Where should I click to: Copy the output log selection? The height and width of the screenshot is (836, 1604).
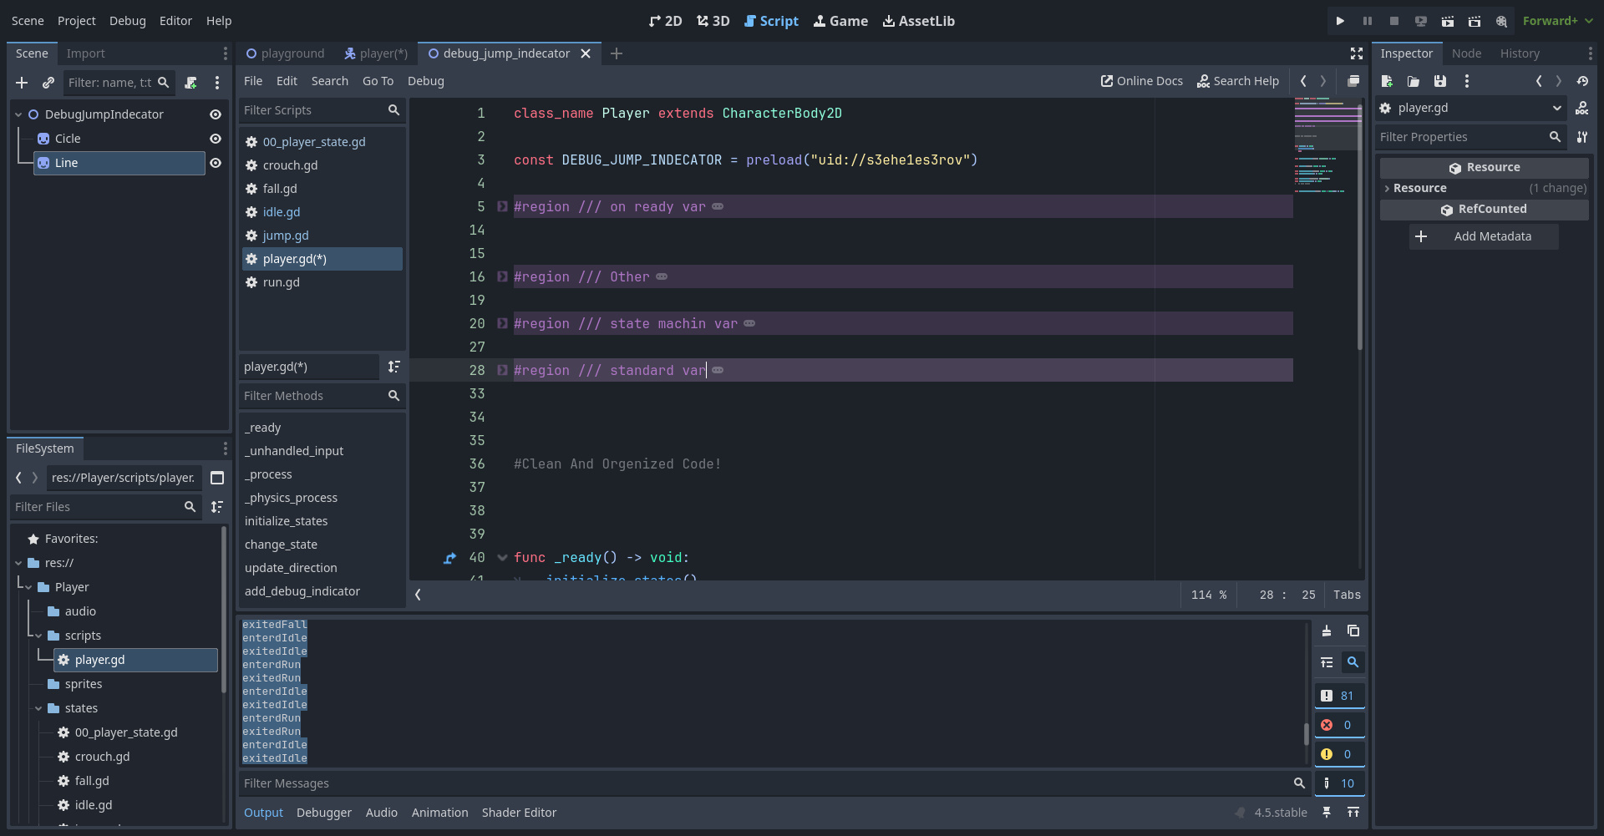point(1353,631)
